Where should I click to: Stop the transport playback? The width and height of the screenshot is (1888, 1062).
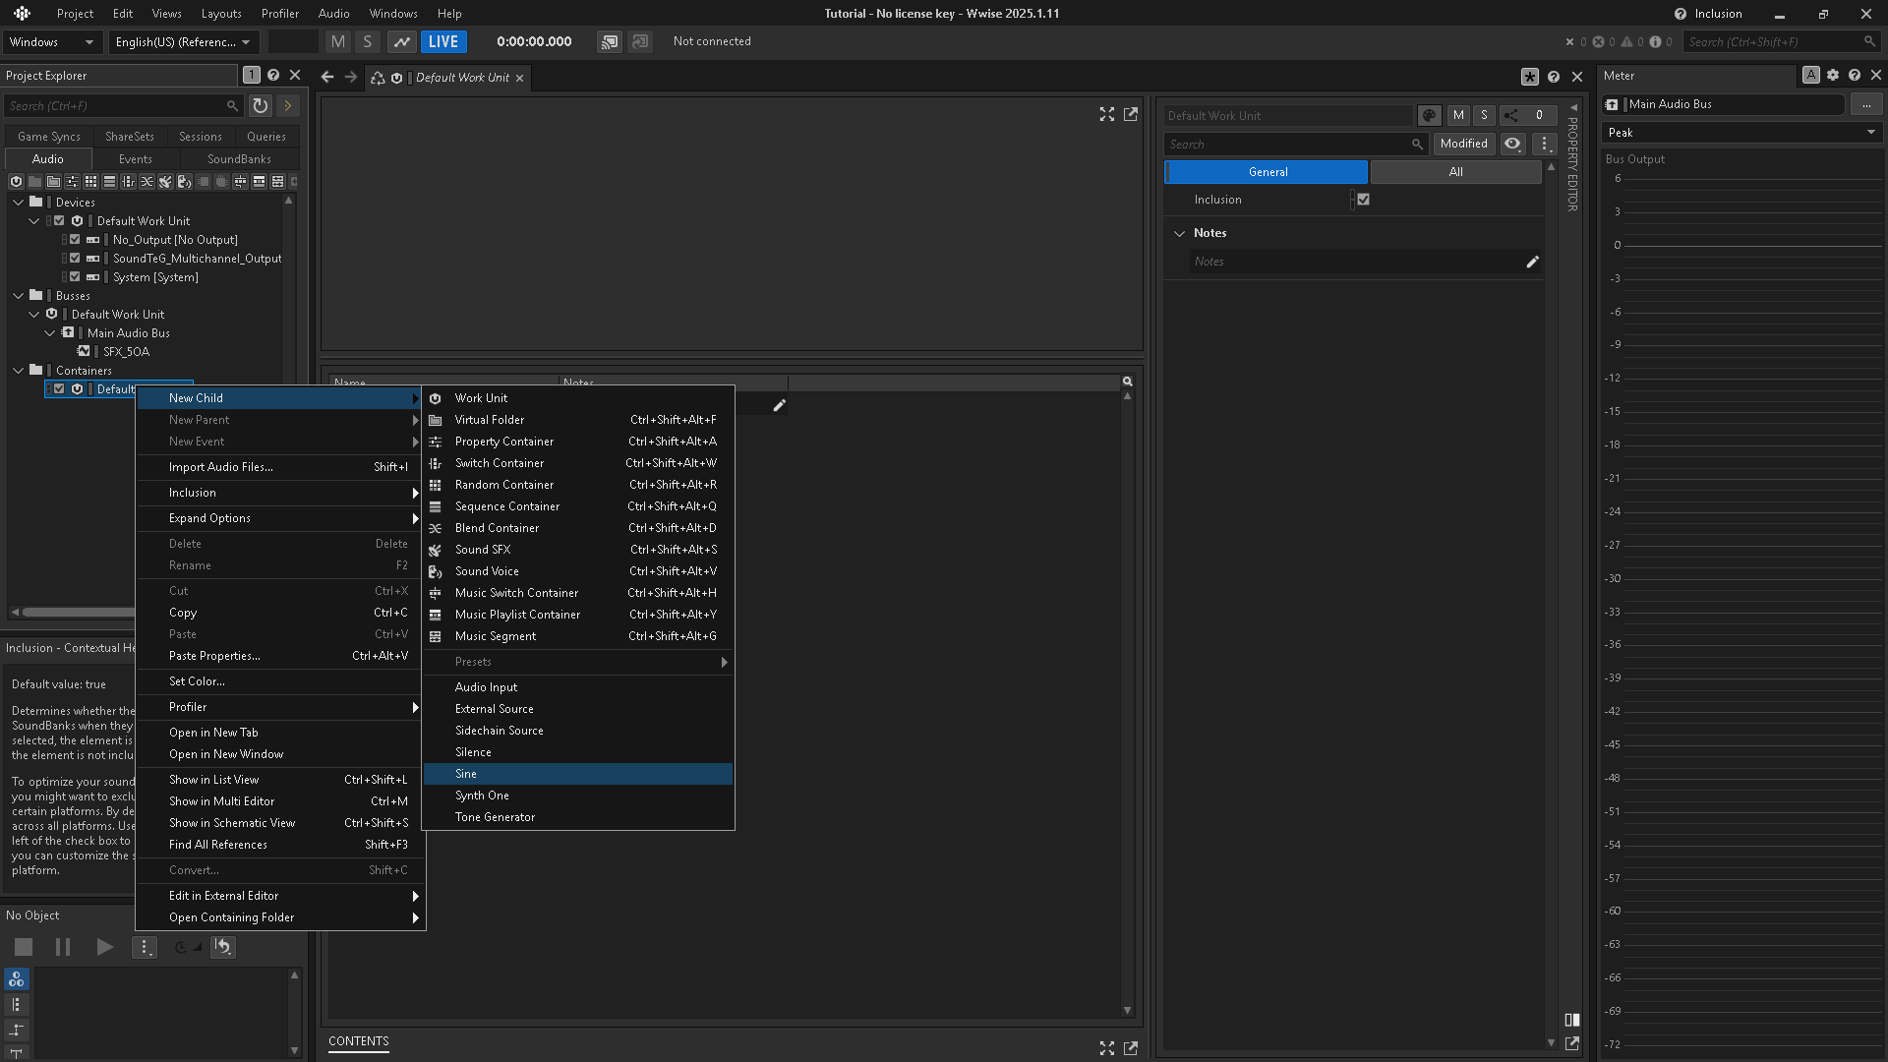tap(24, 947)
